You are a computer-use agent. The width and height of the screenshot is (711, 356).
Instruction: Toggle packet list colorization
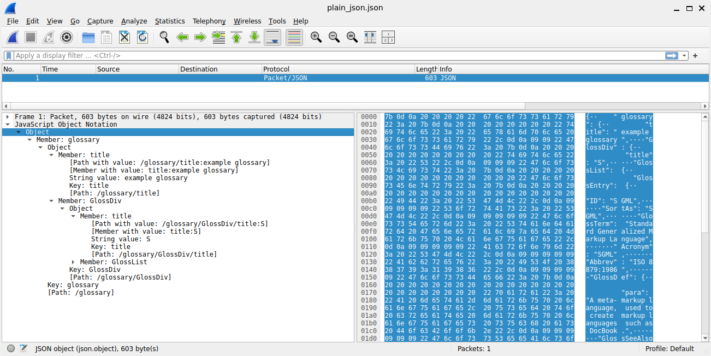click(294, 37)
